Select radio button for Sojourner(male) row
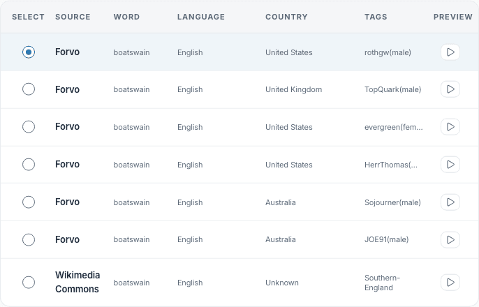This screenshot has height=307, width=479. (29, 202)
